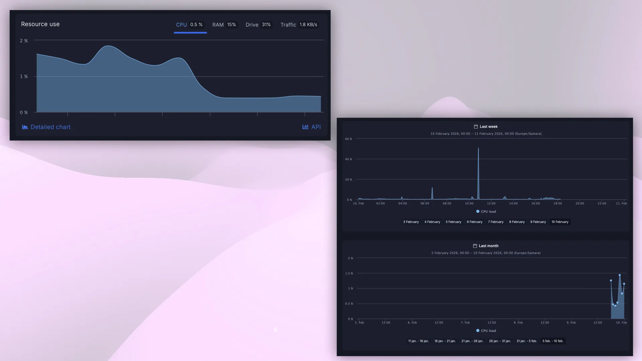Select the 10 February date filter

click(560, 222)
